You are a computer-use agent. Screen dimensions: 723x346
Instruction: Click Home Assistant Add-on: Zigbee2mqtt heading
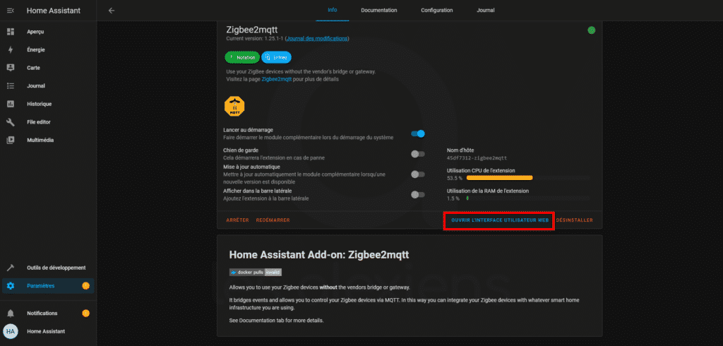click(x=319, y=255)
